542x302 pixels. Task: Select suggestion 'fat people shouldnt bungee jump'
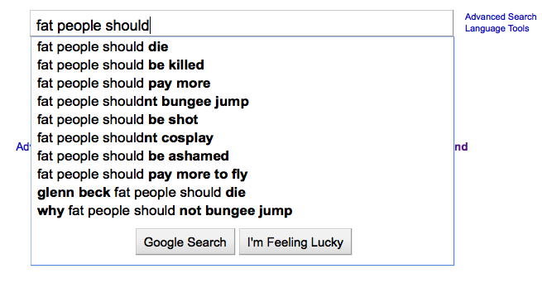pos(242,102)
